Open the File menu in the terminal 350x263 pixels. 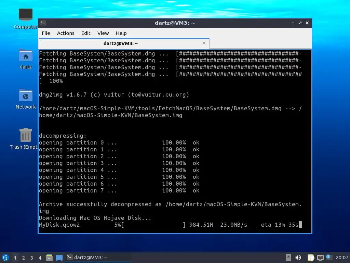(46, 33)
